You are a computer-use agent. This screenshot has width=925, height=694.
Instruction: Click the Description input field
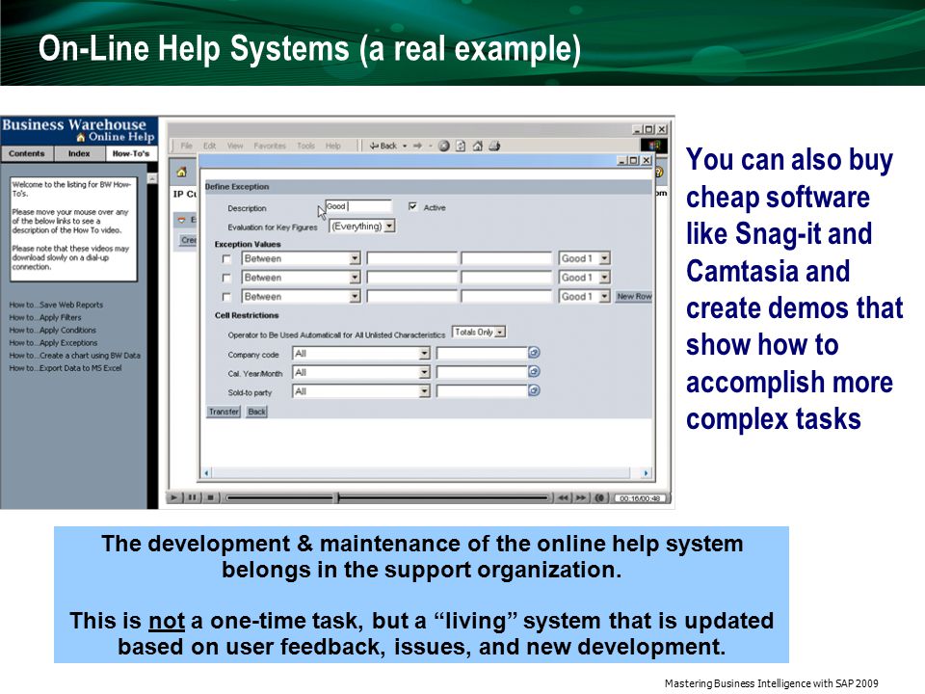point(358,206)
